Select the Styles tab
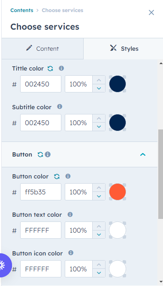Viewport: 163px width, 286px height. [x=124, y=49]
